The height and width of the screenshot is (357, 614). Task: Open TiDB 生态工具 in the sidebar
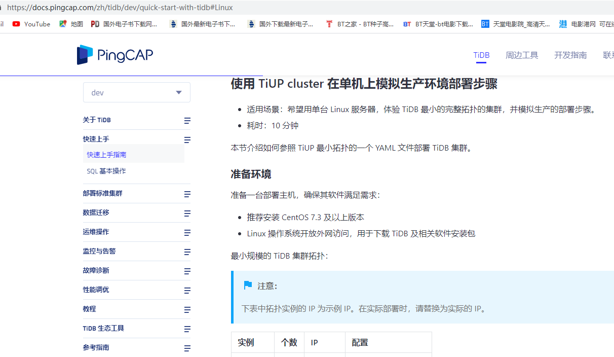[104, 328]
